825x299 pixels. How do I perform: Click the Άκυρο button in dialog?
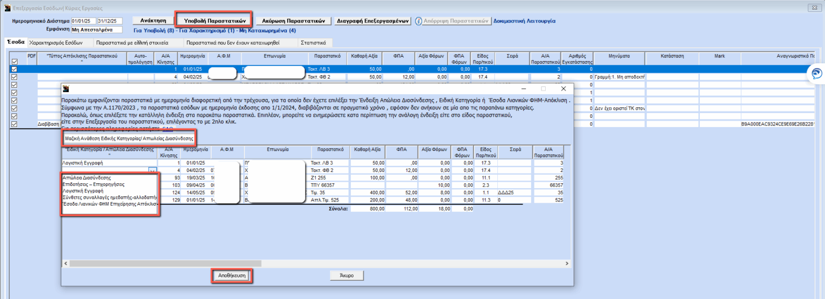click(x=347, y=275)
